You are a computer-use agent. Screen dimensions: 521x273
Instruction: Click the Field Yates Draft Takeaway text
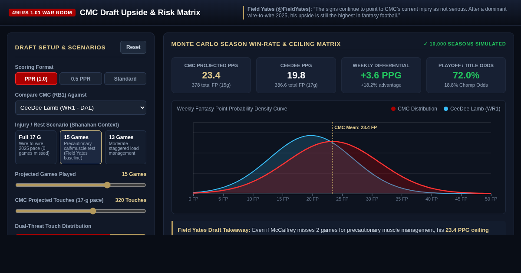click(x=333, y=230)
